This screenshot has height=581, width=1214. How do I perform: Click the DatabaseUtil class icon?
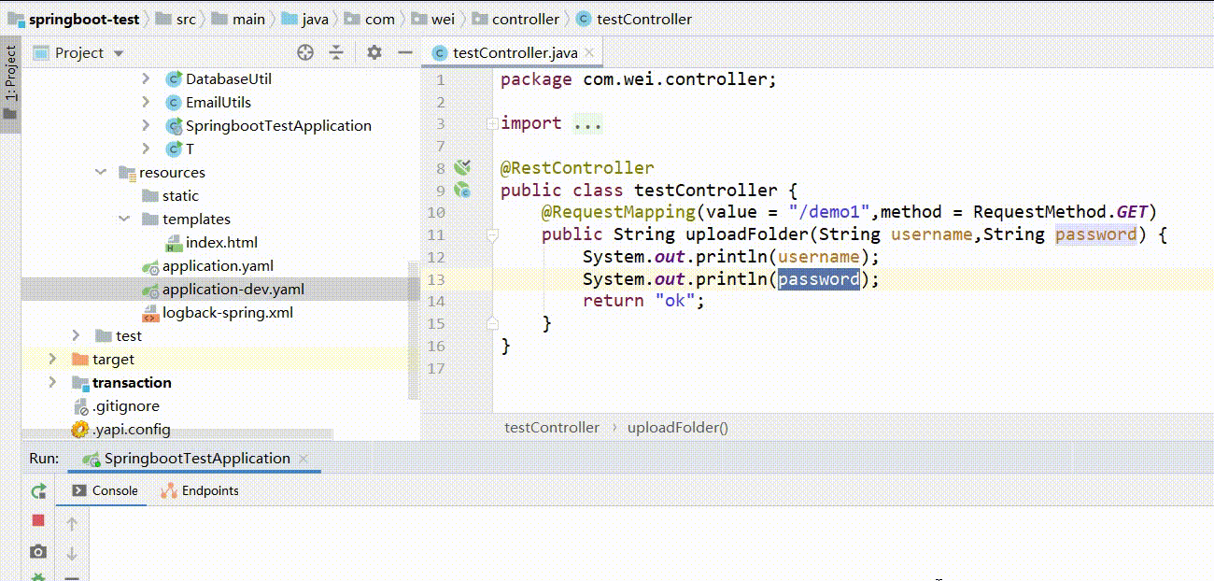(x=173, y=78)
